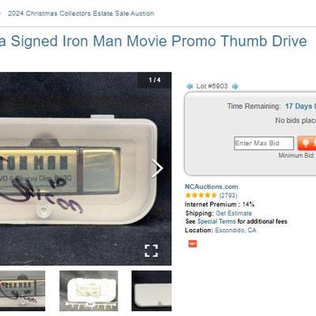
Task: Go to next lot arrow
Action: point(235,86)
